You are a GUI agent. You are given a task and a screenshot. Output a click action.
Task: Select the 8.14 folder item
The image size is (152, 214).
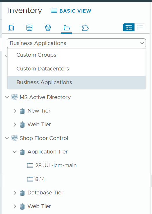pos(40,179)
